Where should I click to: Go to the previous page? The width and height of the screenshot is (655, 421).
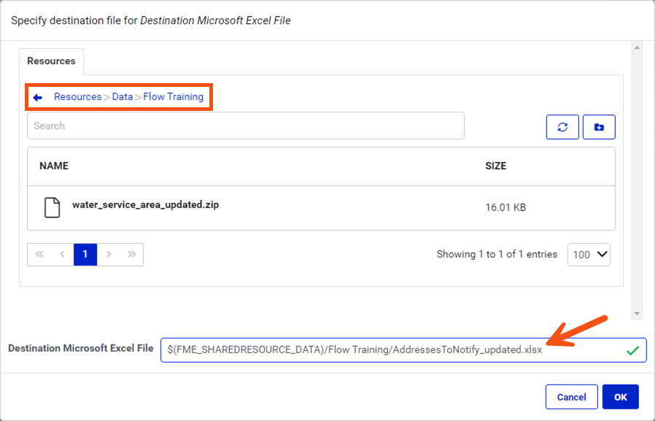(x=62, y=254)
